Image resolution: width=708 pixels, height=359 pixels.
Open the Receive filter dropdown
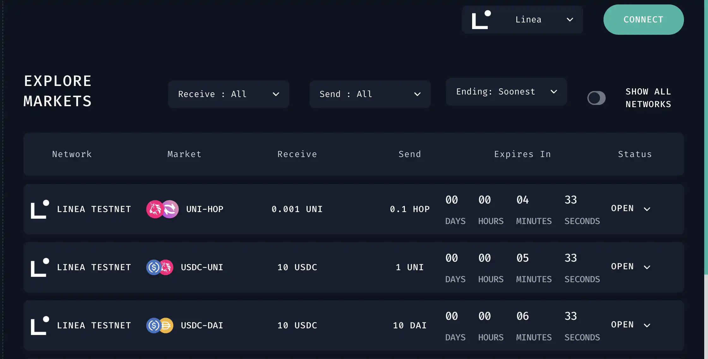(x=228, y=94)
